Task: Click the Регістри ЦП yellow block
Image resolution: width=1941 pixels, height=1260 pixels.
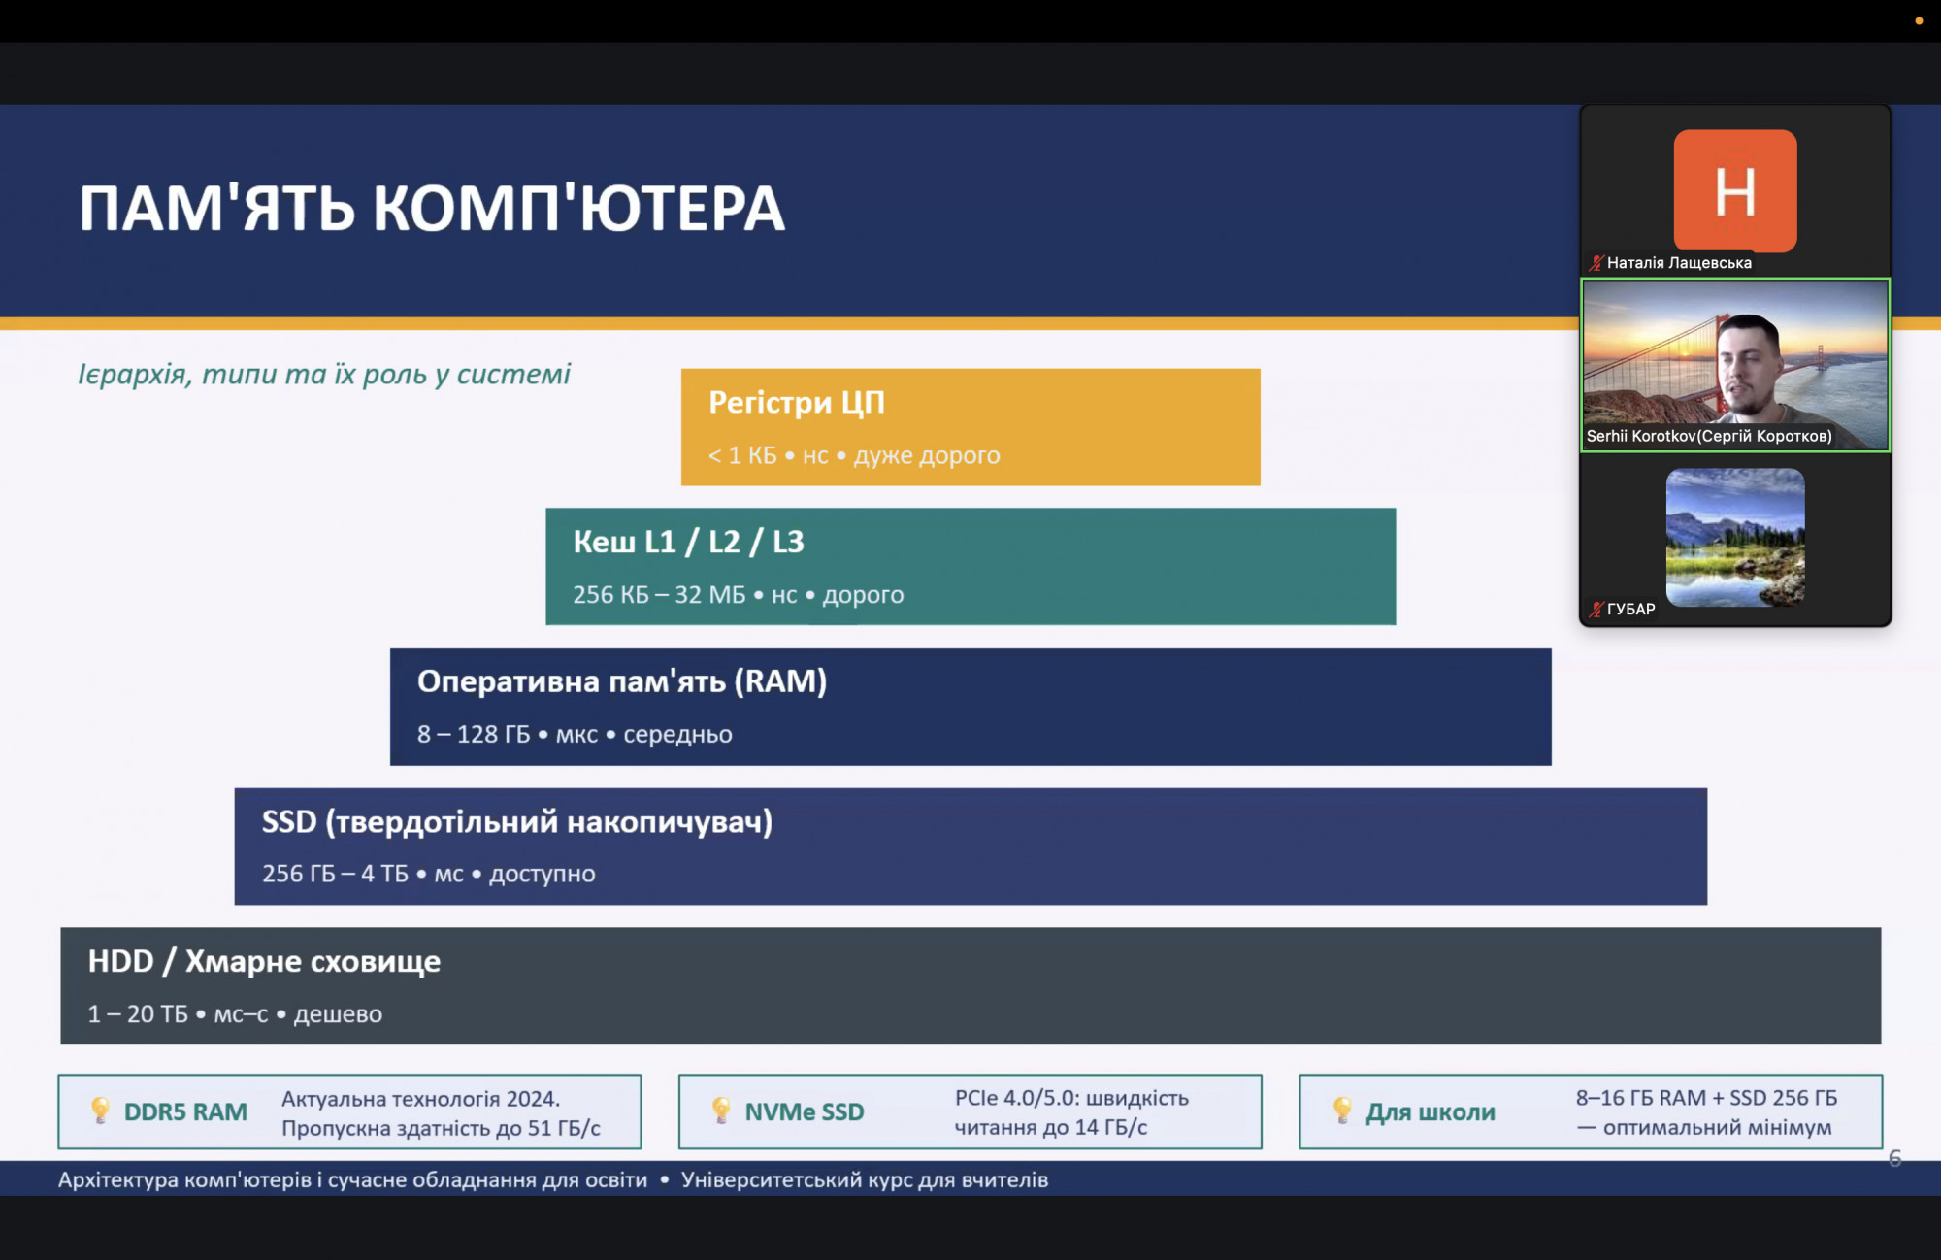Action: click(970, 427)
